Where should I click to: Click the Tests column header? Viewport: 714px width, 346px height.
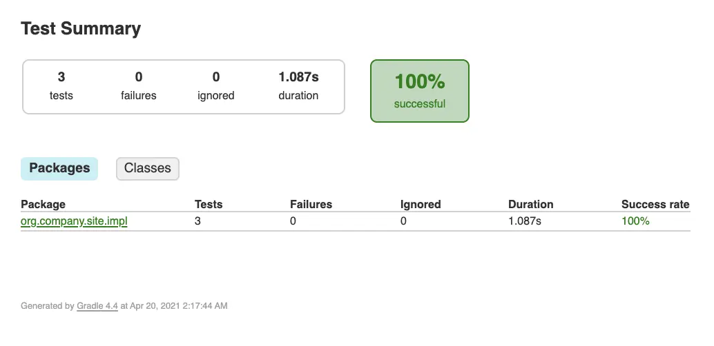(209, 205)
